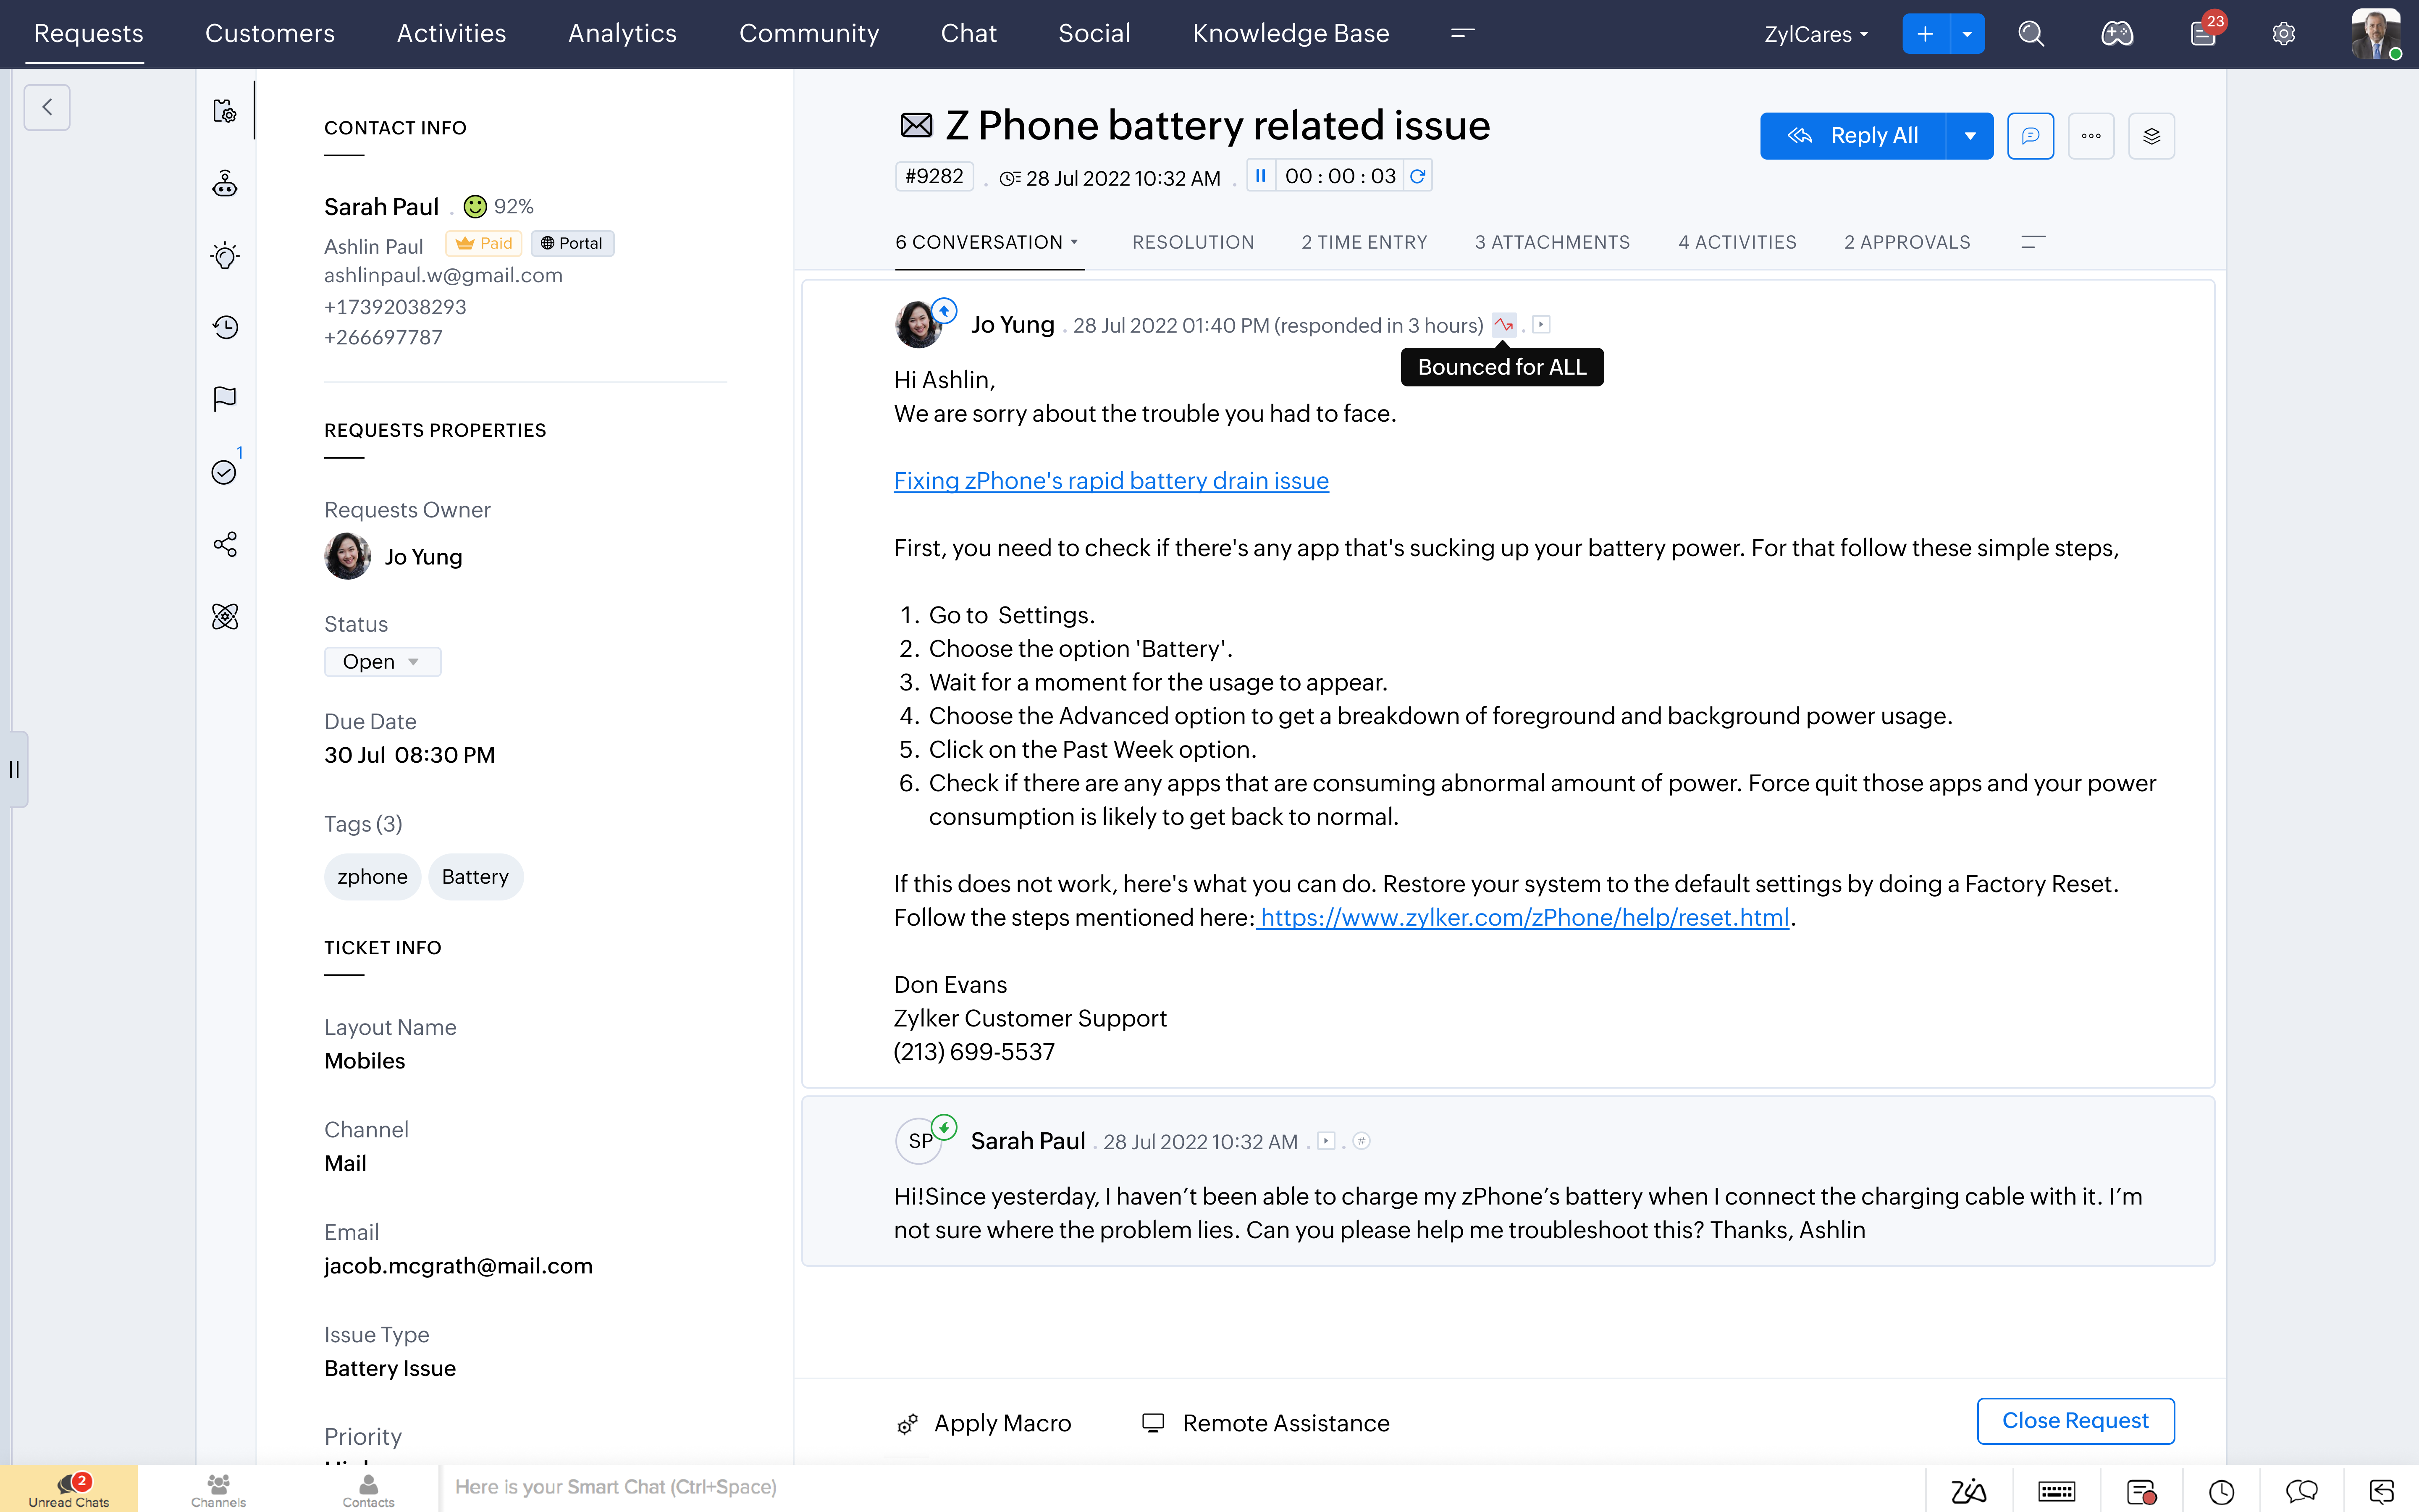Open the history clock icon in sidebar

pos(225,327)
